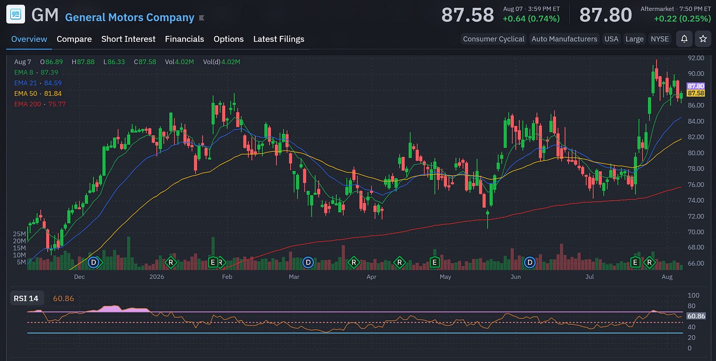This screenshot has height=361, width=716.
Task: Add GM to favorites with star icon
Action: pyautogui.click(x=703, y=39)
